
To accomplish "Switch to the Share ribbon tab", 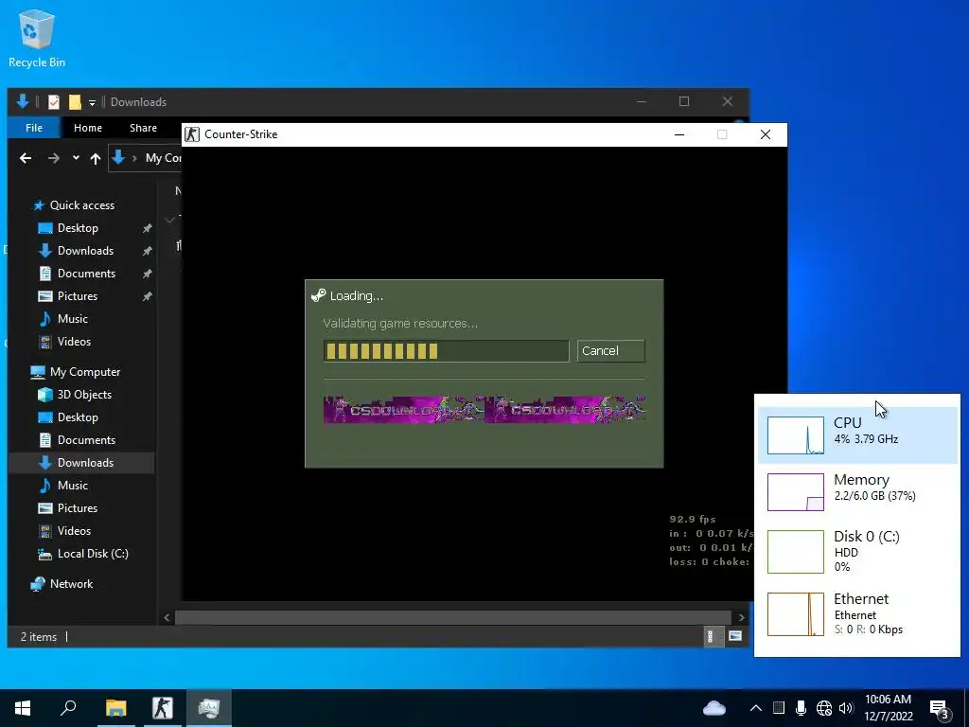I will coord(143,128).
